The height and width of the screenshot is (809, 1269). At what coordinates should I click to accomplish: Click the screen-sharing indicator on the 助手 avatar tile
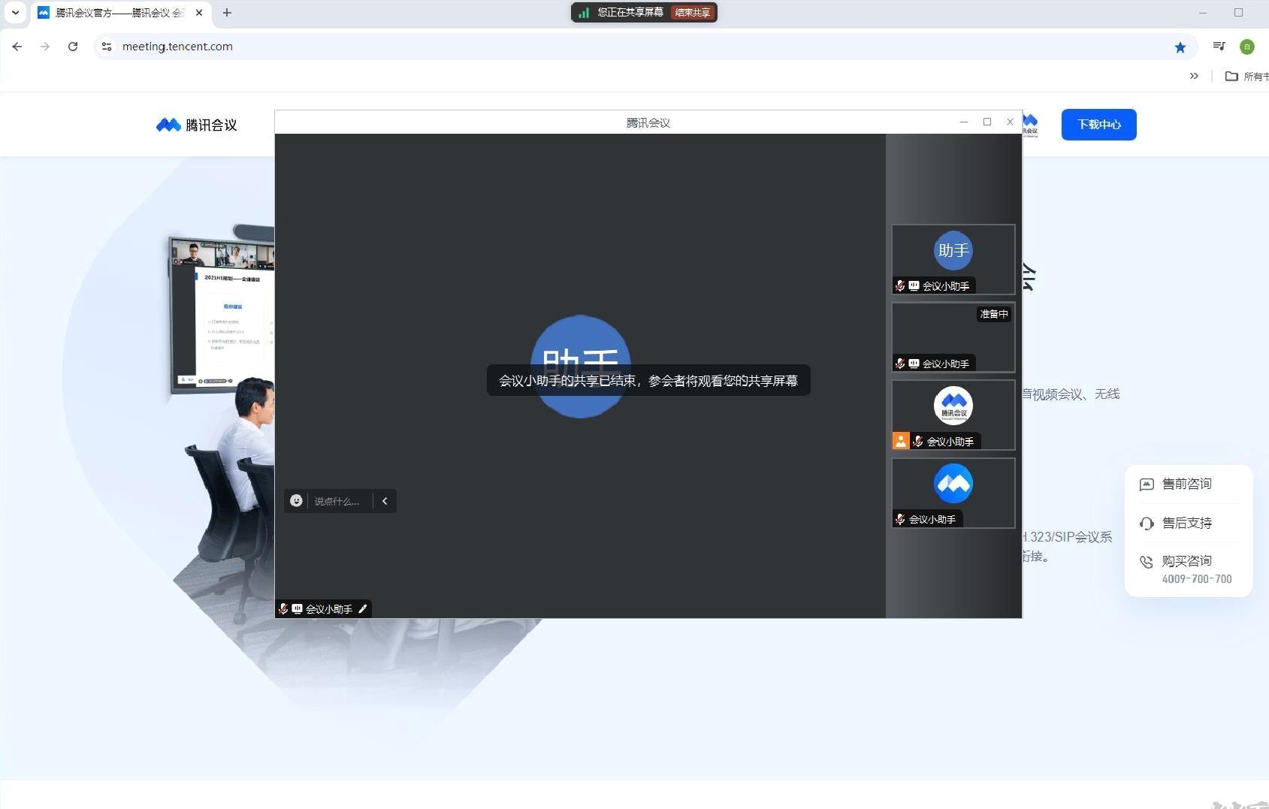coord(914,285)
